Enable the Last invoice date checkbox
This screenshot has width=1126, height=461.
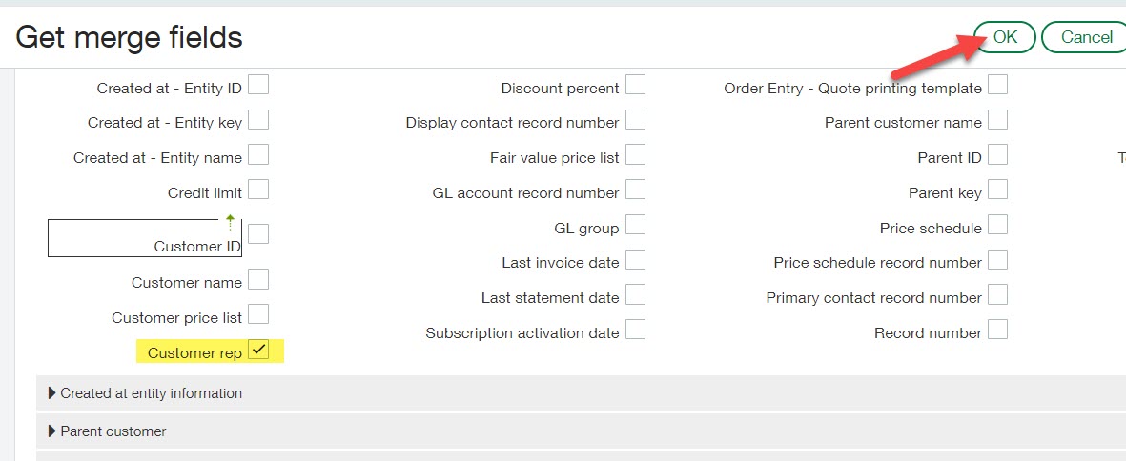(x=635, y=259)
